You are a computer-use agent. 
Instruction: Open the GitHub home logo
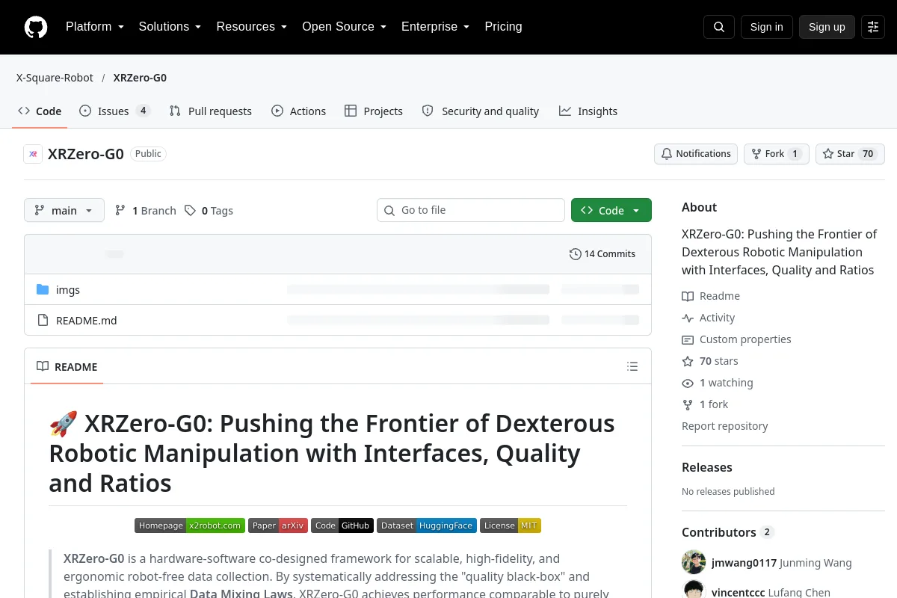coord(36,27)
